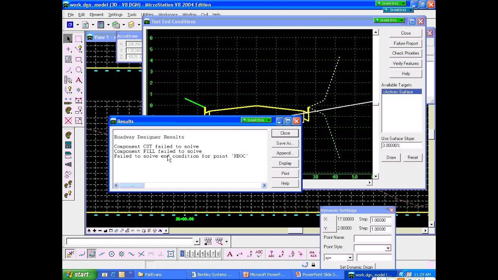Toggle the lock icon in status bar
Screen dimensions: 498x280
point(314,265)
